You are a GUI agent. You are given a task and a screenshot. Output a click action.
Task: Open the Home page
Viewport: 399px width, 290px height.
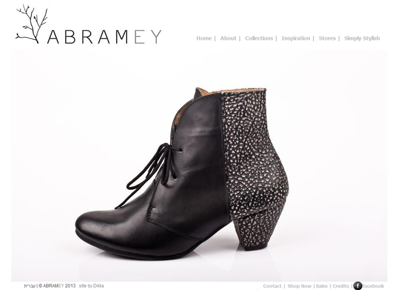pos(204,38)
